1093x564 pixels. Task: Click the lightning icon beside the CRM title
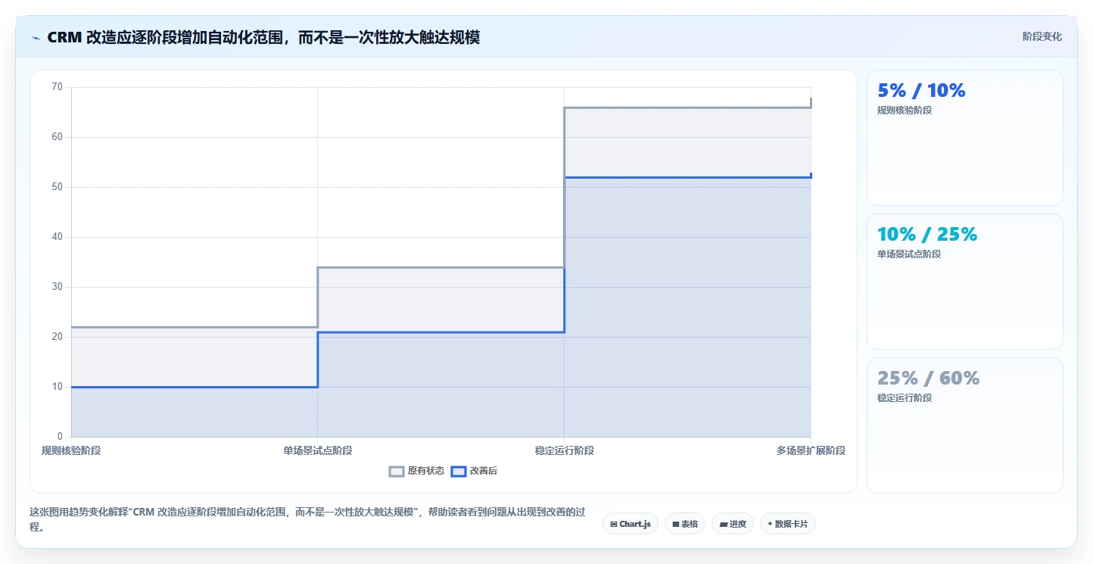[x=36, y=38]
